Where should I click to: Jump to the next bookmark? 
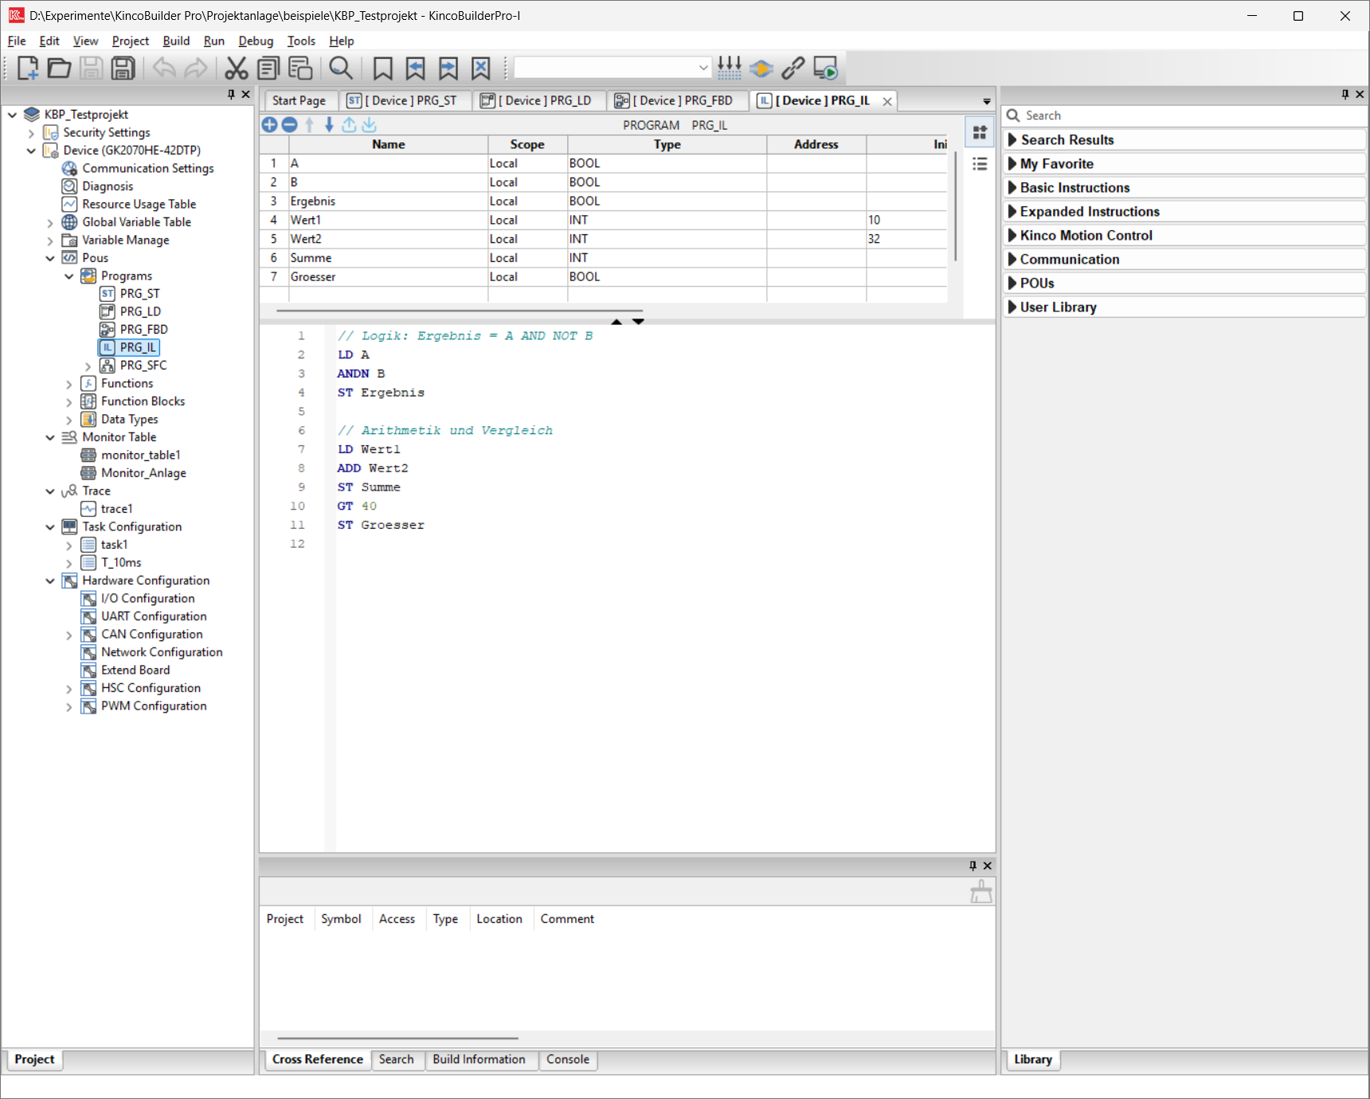(x=448, y=68)
